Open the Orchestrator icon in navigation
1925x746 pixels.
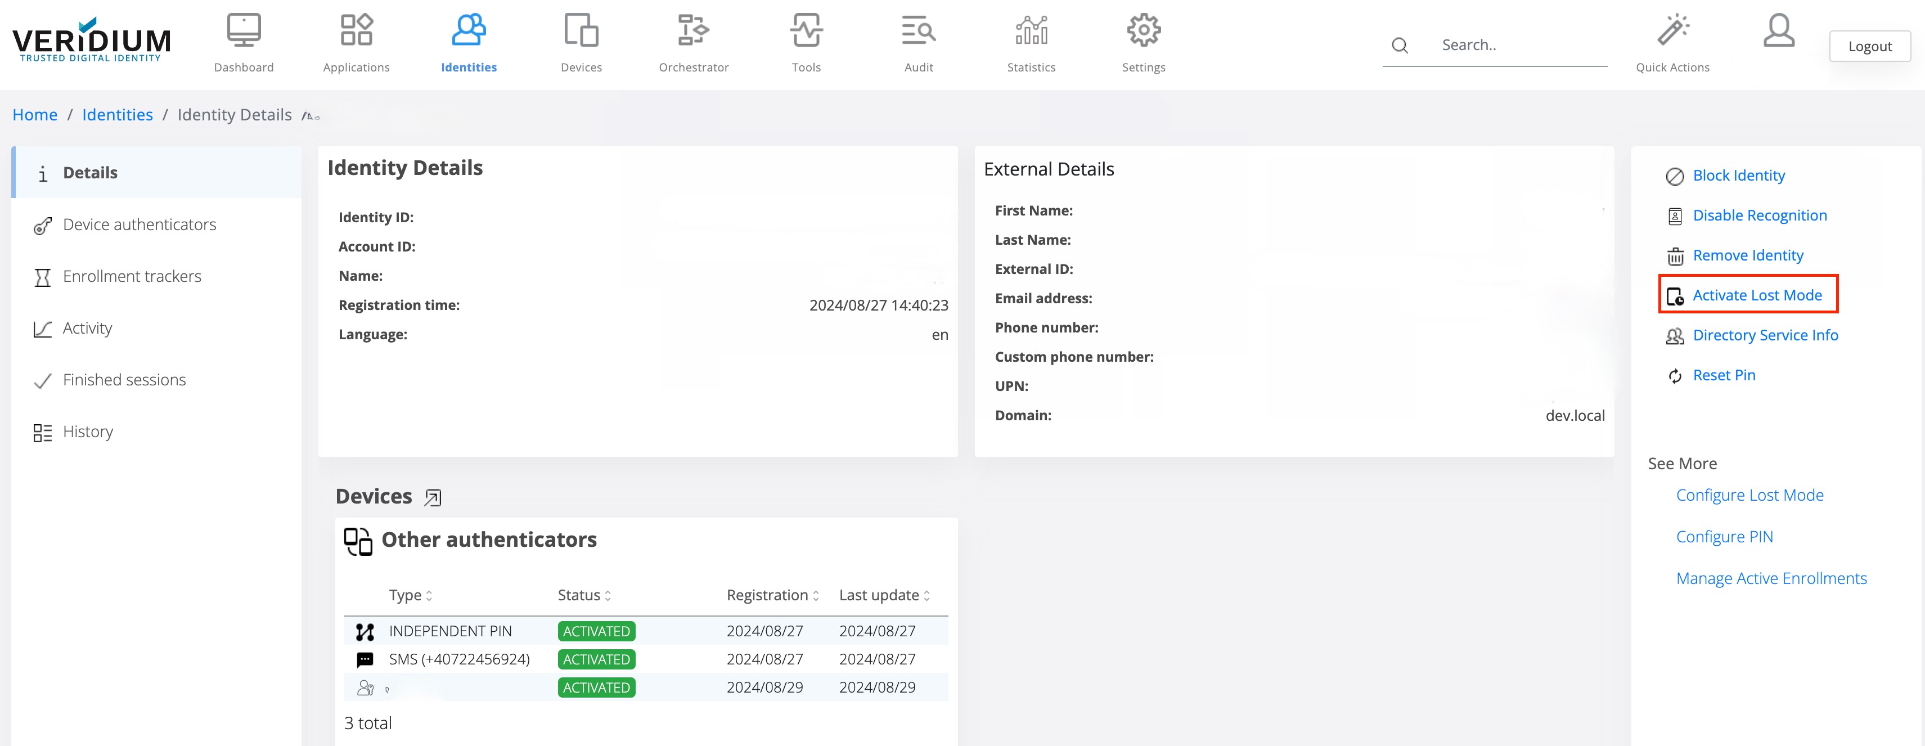692,30
